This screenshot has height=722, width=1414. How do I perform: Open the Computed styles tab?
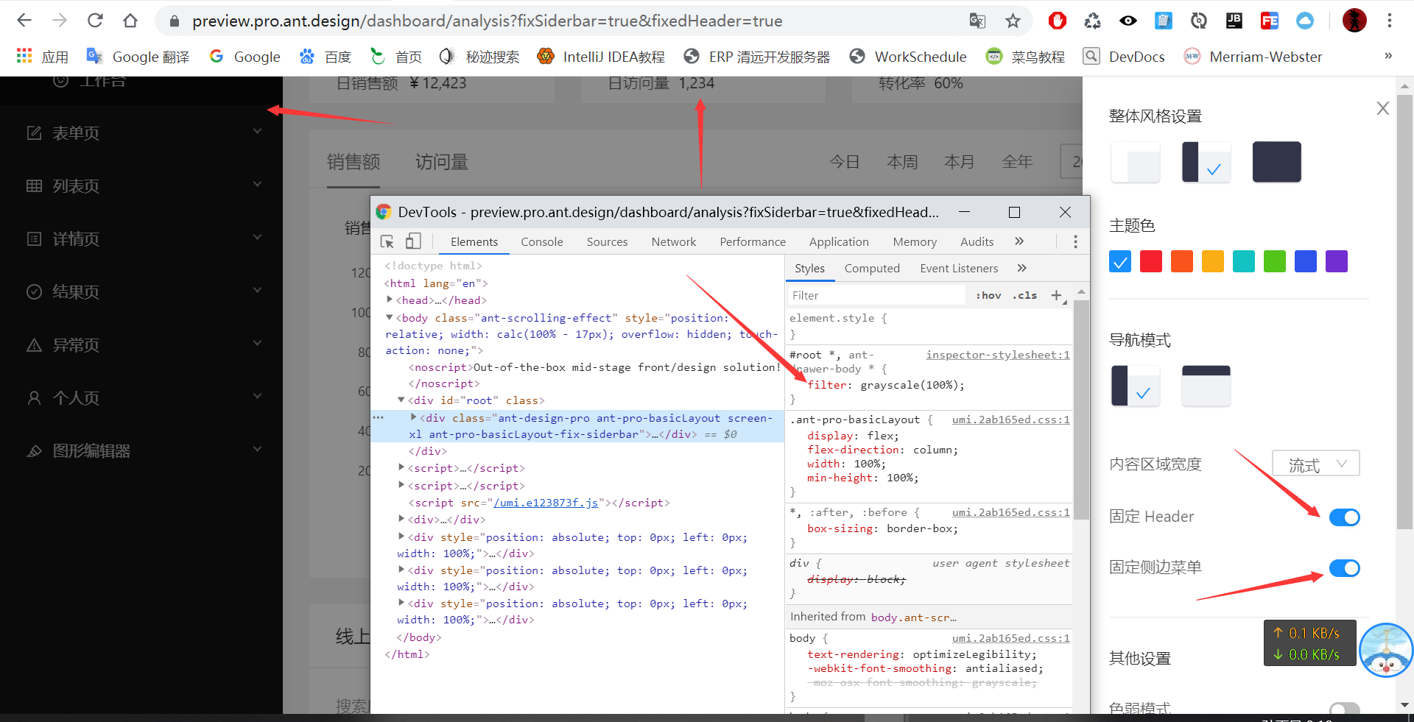tap(872, 268)
